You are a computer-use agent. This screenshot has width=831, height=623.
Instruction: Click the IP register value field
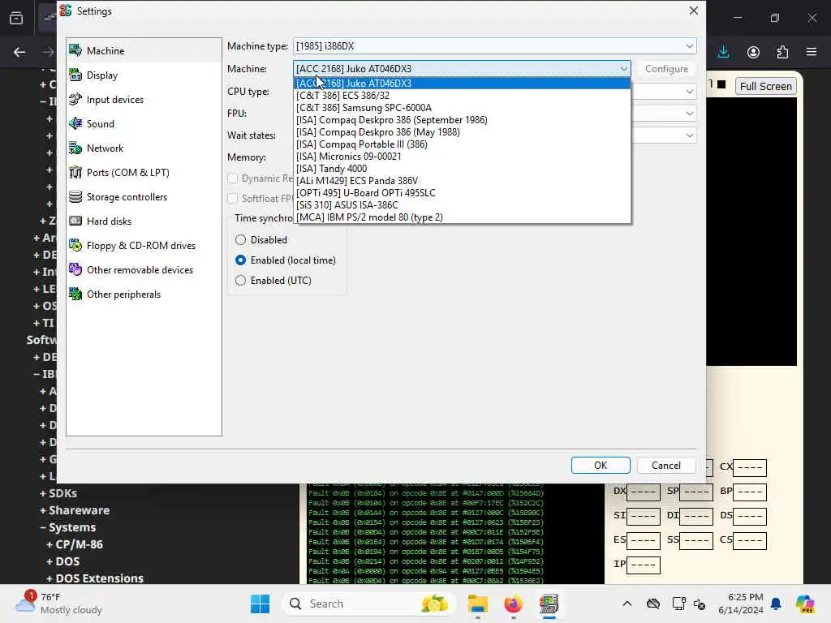click(x=644, y=565)
